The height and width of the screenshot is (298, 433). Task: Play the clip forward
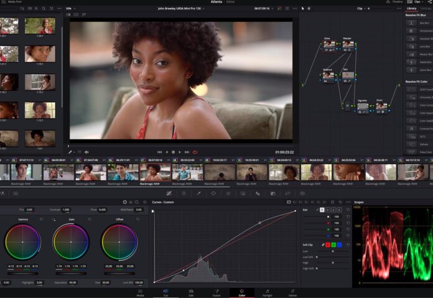tap(180, 152)
